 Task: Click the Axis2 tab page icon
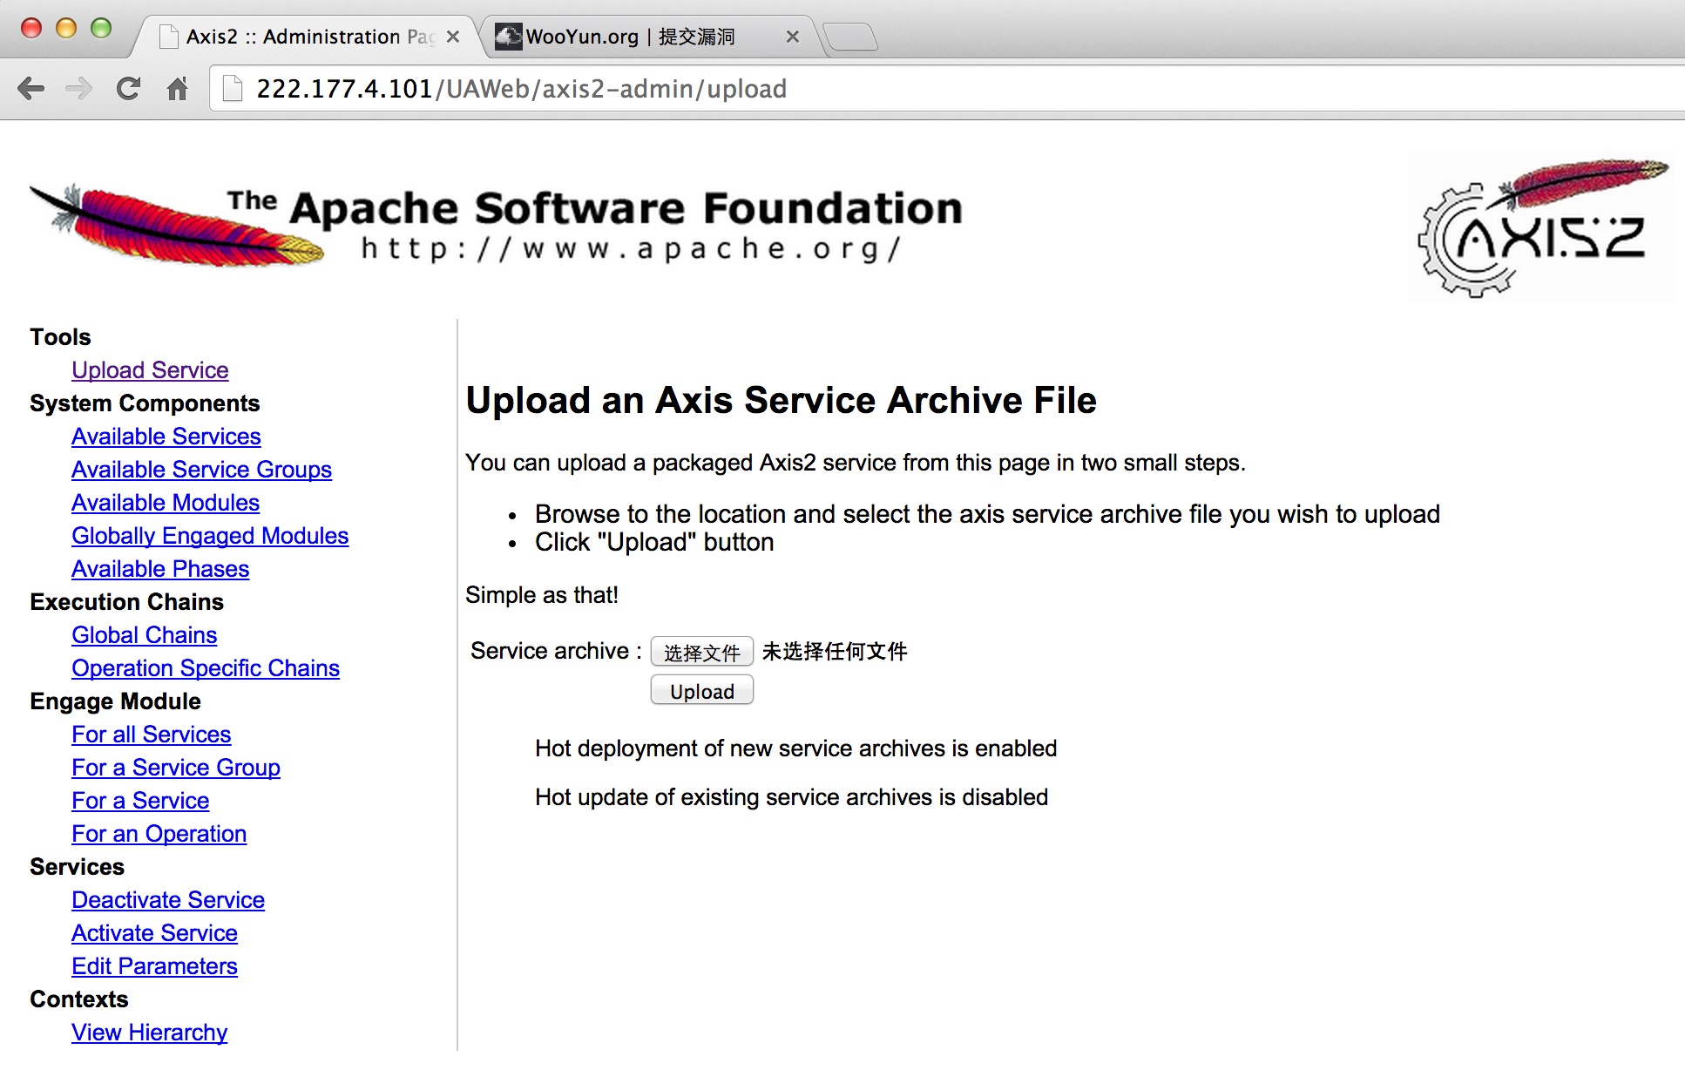click(169, 37)
